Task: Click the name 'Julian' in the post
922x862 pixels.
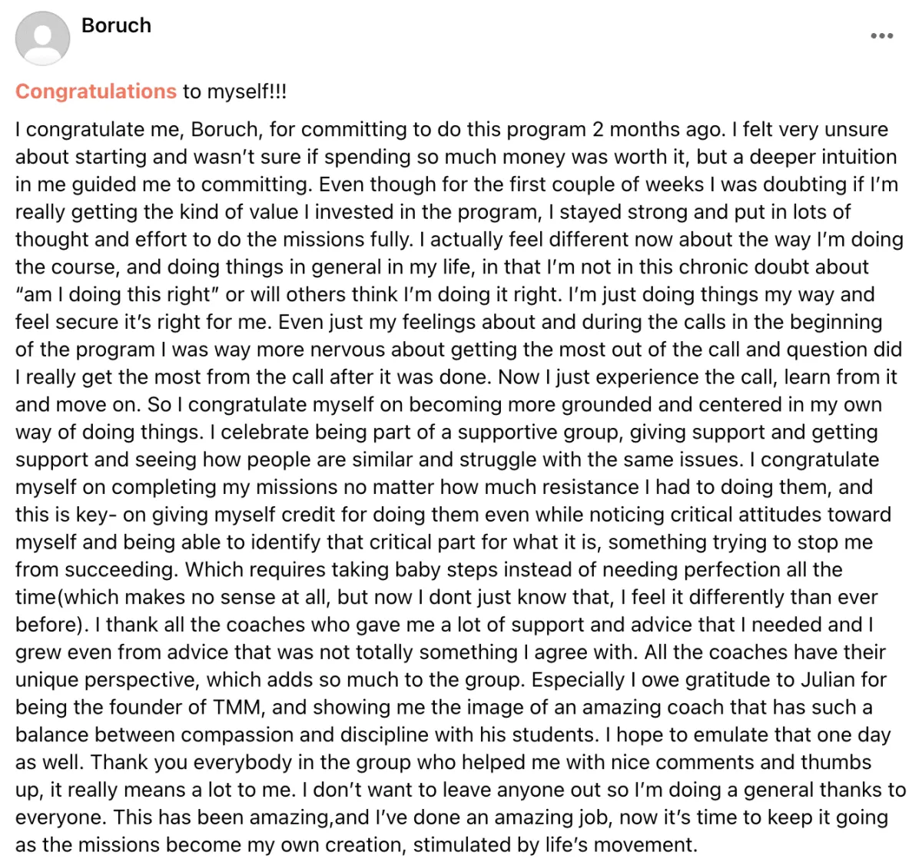Action: [x=833, y=680]
